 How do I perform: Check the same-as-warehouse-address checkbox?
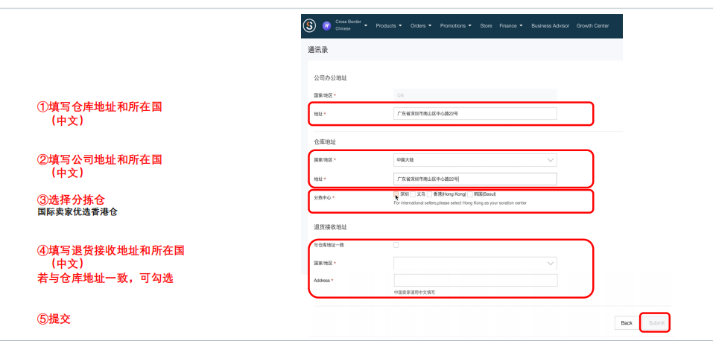(x=396, y=244)
